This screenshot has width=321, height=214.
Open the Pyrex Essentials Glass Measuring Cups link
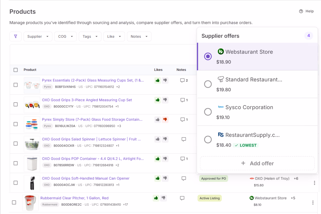click(93, 80)
